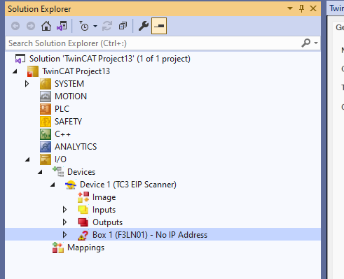Click the Box 1 warning question icon

click(83, 235)
